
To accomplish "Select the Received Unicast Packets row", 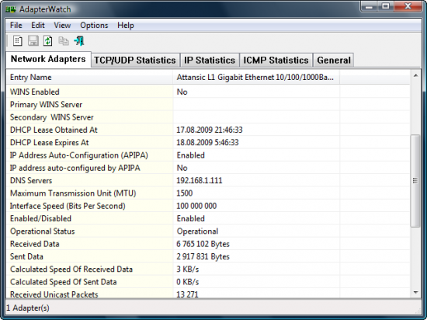I will [x=208, y=294].
